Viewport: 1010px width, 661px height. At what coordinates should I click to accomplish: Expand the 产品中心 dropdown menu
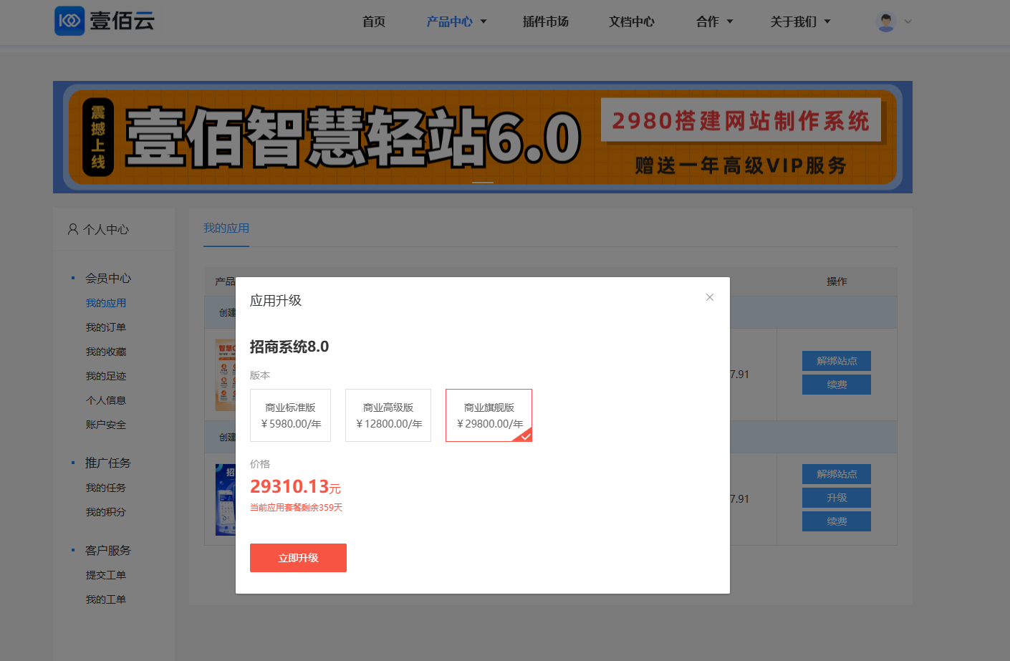(456, 21)
